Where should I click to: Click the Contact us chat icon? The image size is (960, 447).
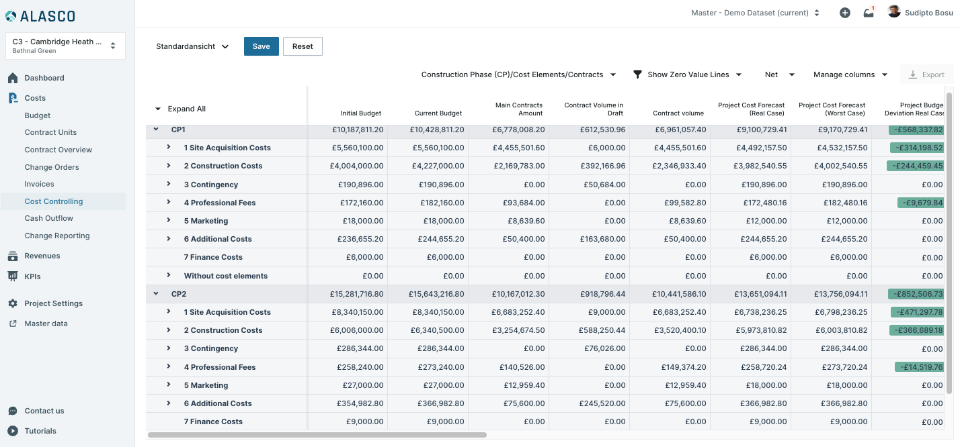(x=13, y=411)
